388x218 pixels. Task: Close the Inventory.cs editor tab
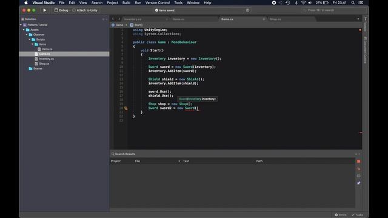167,19
